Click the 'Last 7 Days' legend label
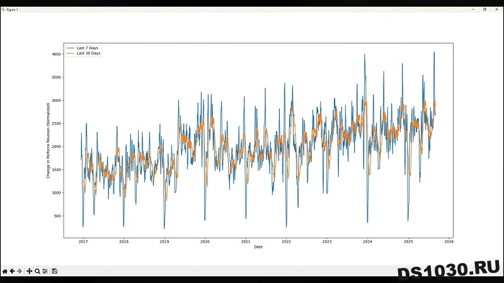504x283 pixels. (87, 48)
